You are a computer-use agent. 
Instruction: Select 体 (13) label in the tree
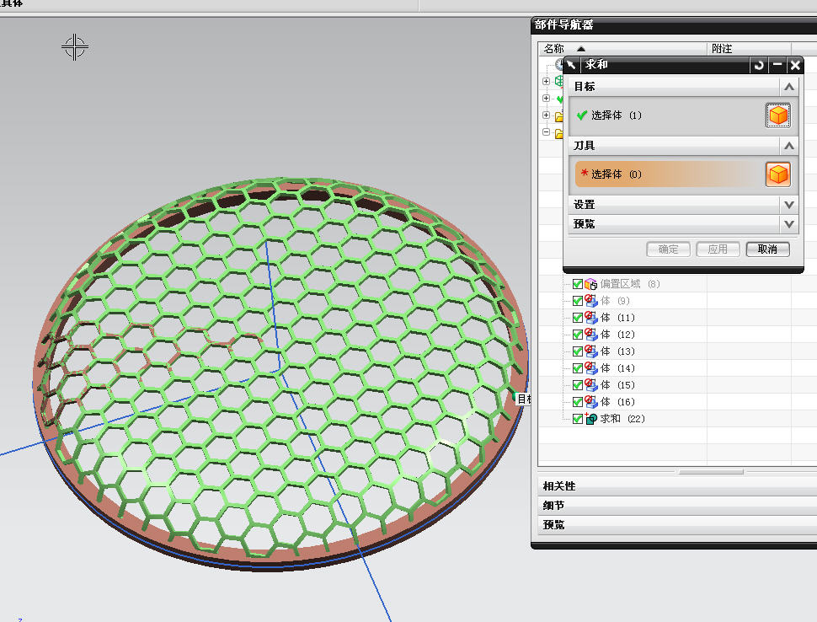(617, 351)
